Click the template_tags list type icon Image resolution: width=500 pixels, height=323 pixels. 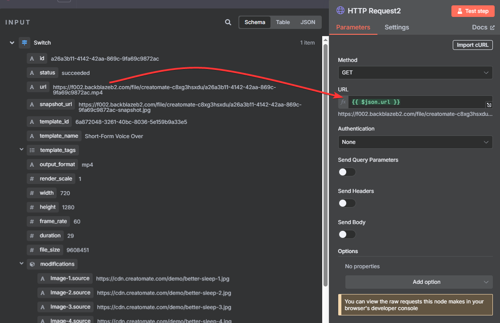click(x=32, y=150)
